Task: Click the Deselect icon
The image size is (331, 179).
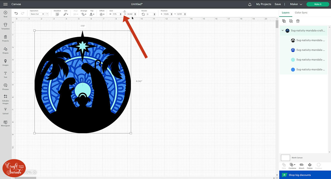Action: click(x=57, y=14)
